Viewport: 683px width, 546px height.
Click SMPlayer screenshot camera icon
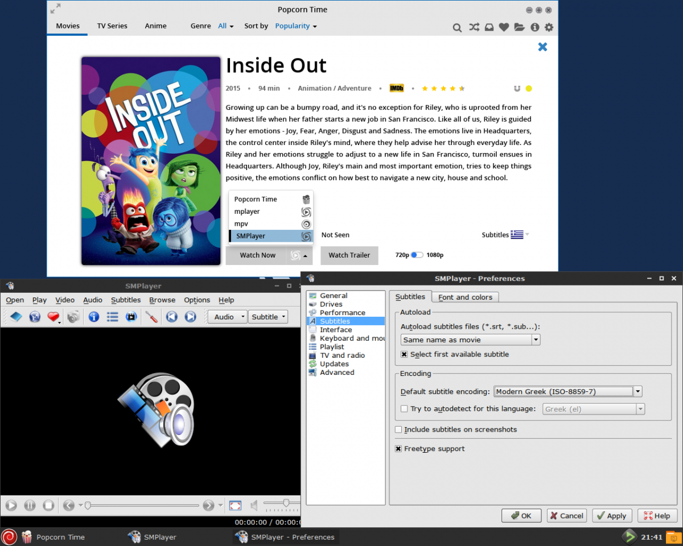[x=73, y=317]
